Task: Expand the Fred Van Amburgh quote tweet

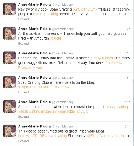Action: (23, 44)
